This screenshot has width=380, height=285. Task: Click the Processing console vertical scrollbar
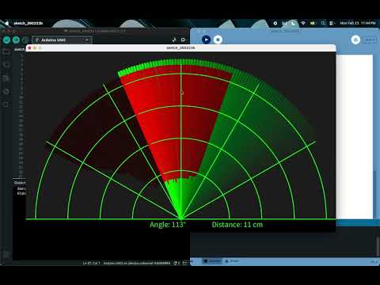pyautogui.click(x=378, y=247)
